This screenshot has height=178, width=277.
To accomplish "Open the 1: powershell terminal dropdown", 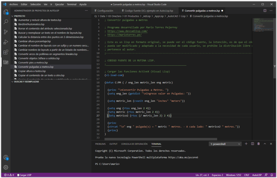I will pyautogui.click(x=225, y=144).
